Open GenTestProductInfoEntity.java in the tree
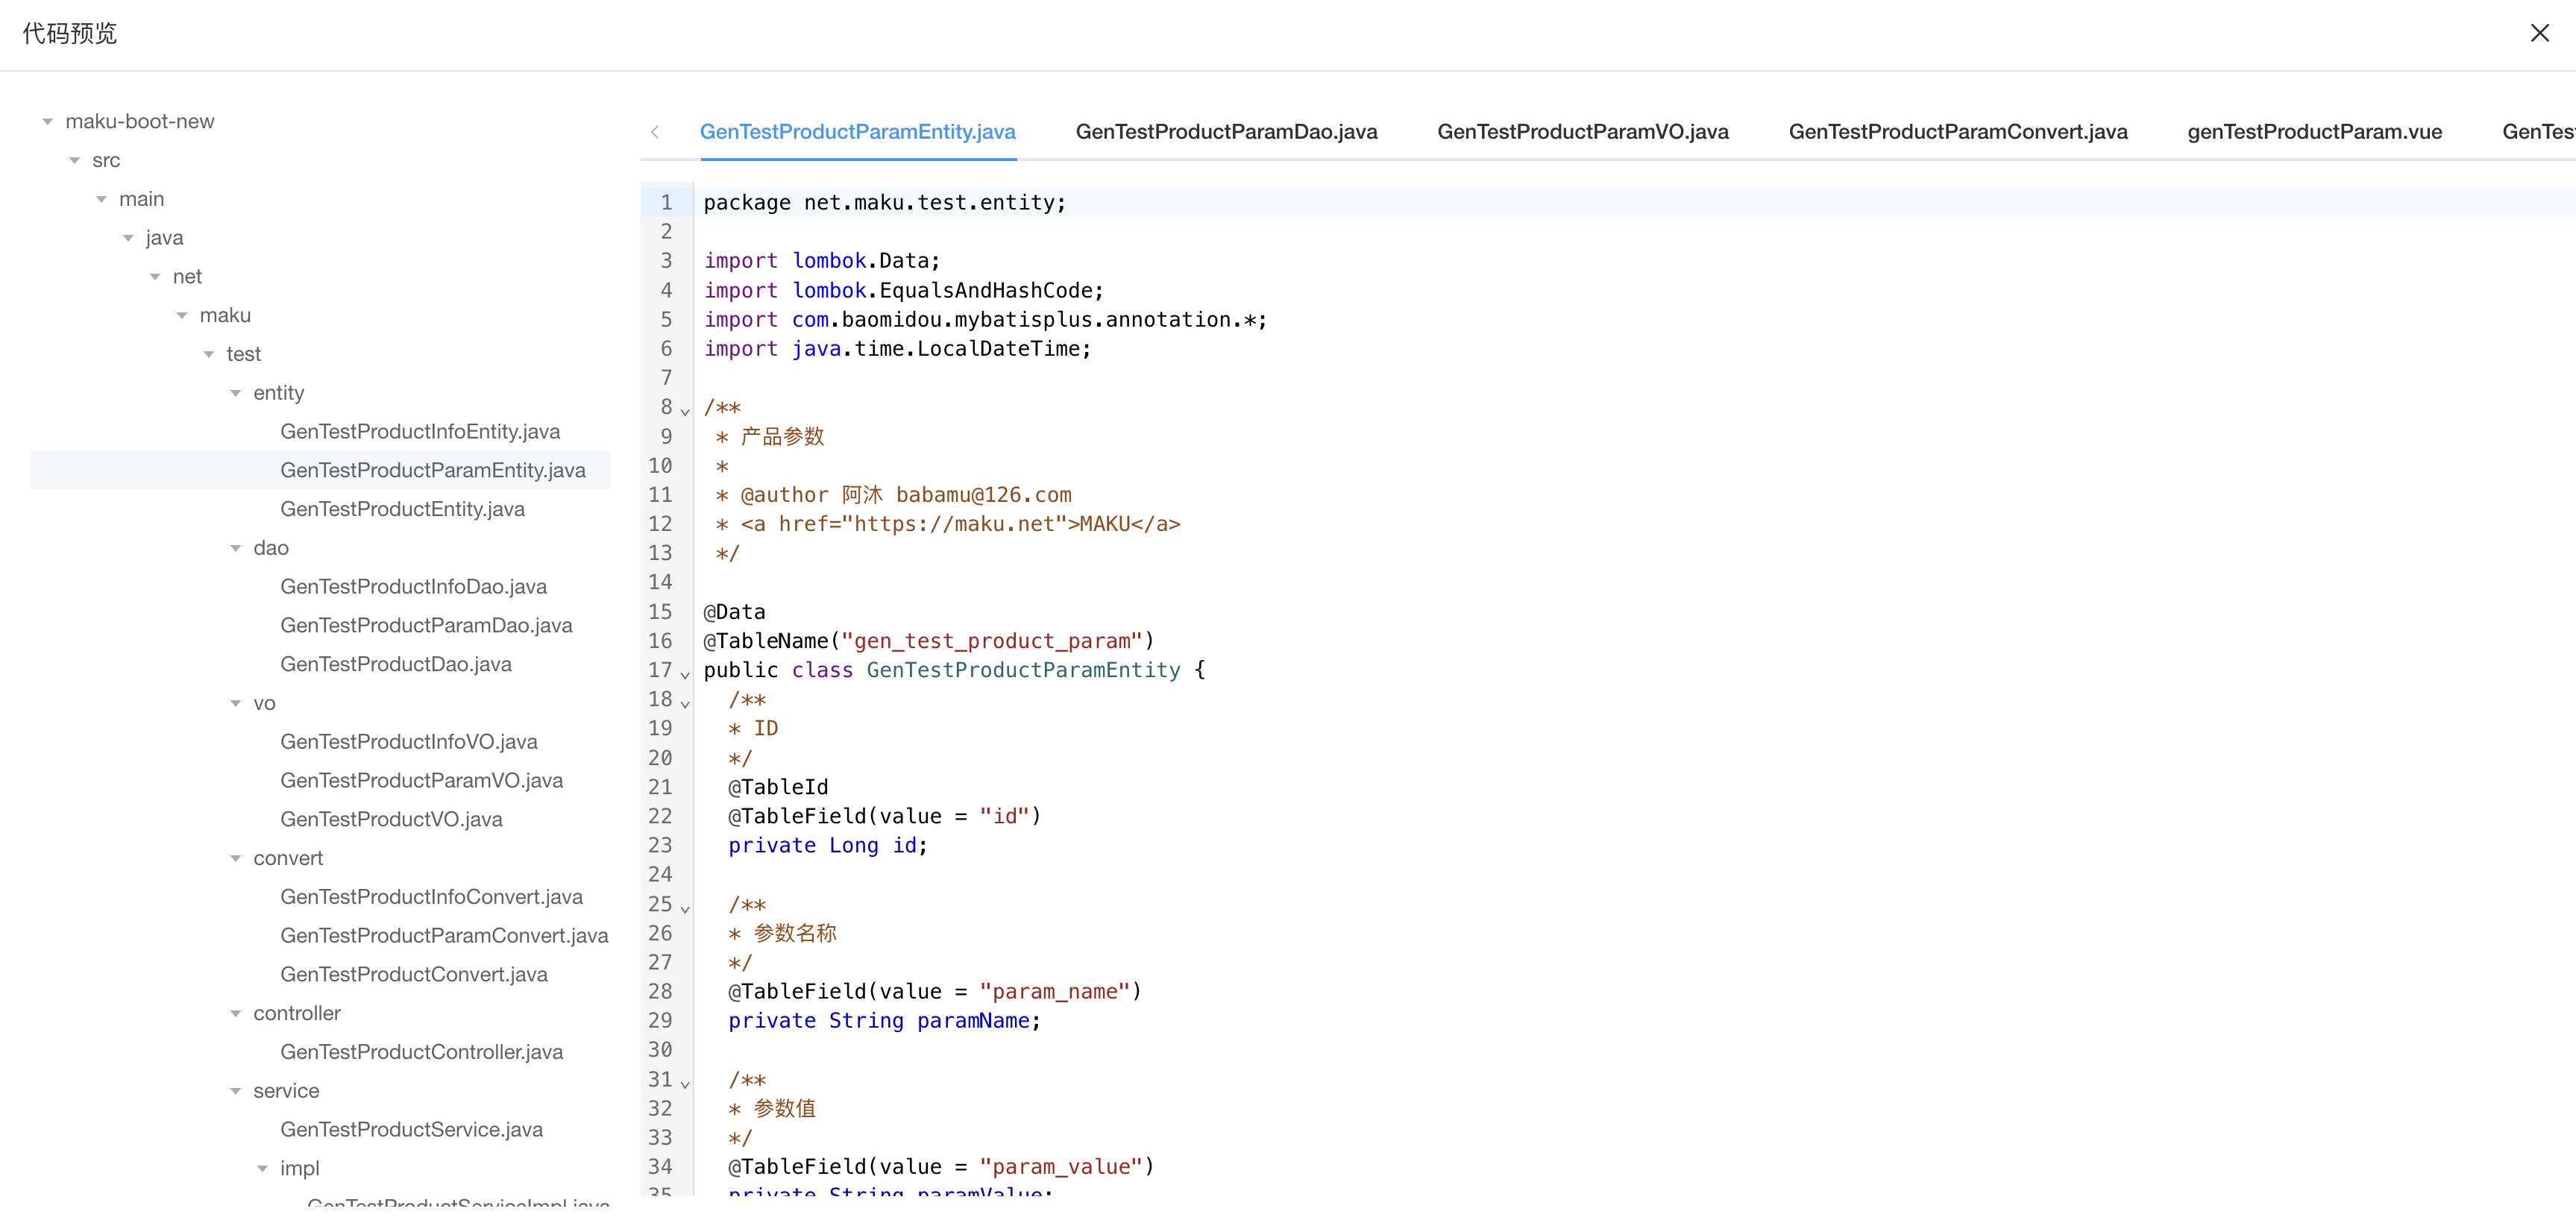Screen dimensions: 2576x1229 (x=420, y=432)
